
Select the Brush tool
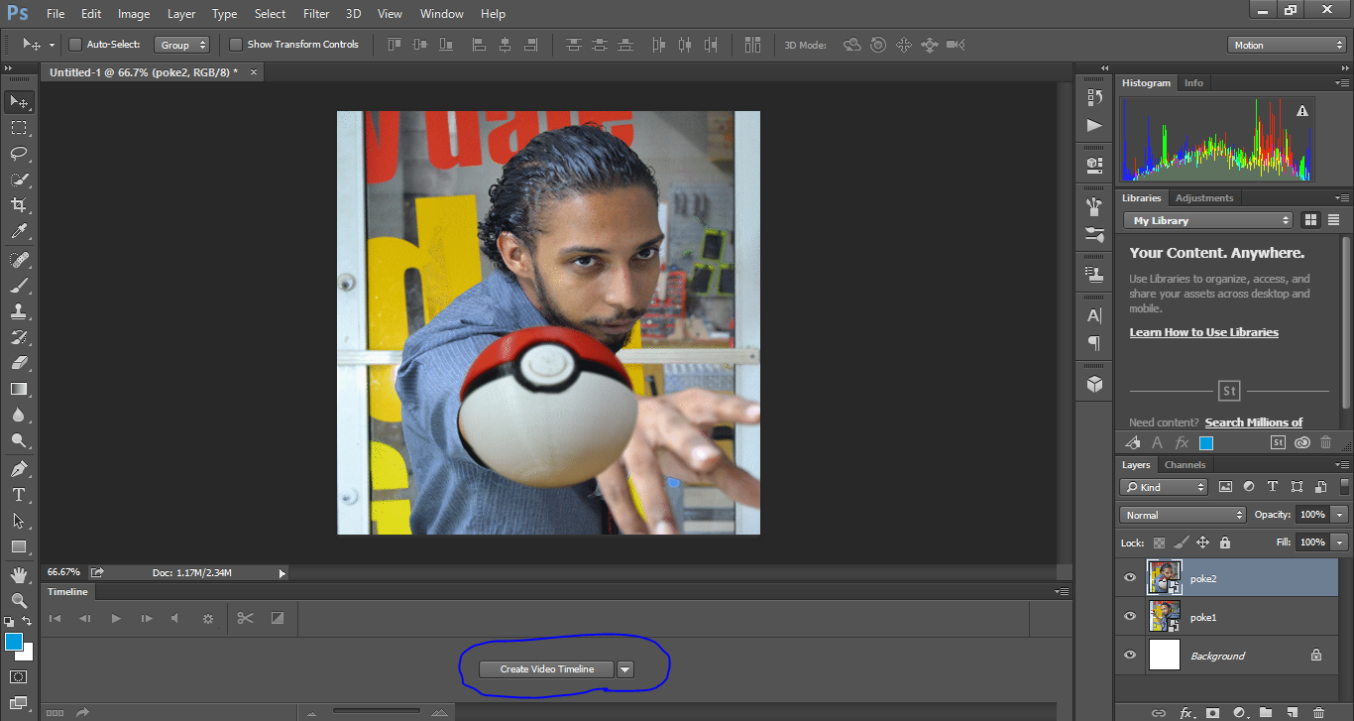19,285
